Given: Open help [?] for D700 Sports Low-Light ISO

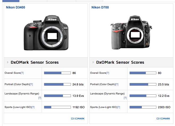Looking at the screenshot, I should tap(119, 107).
